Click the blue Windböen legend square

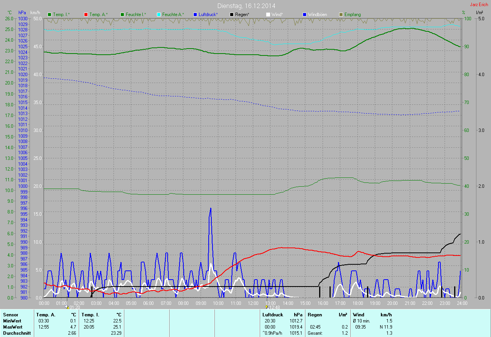[x=305, y=15]
